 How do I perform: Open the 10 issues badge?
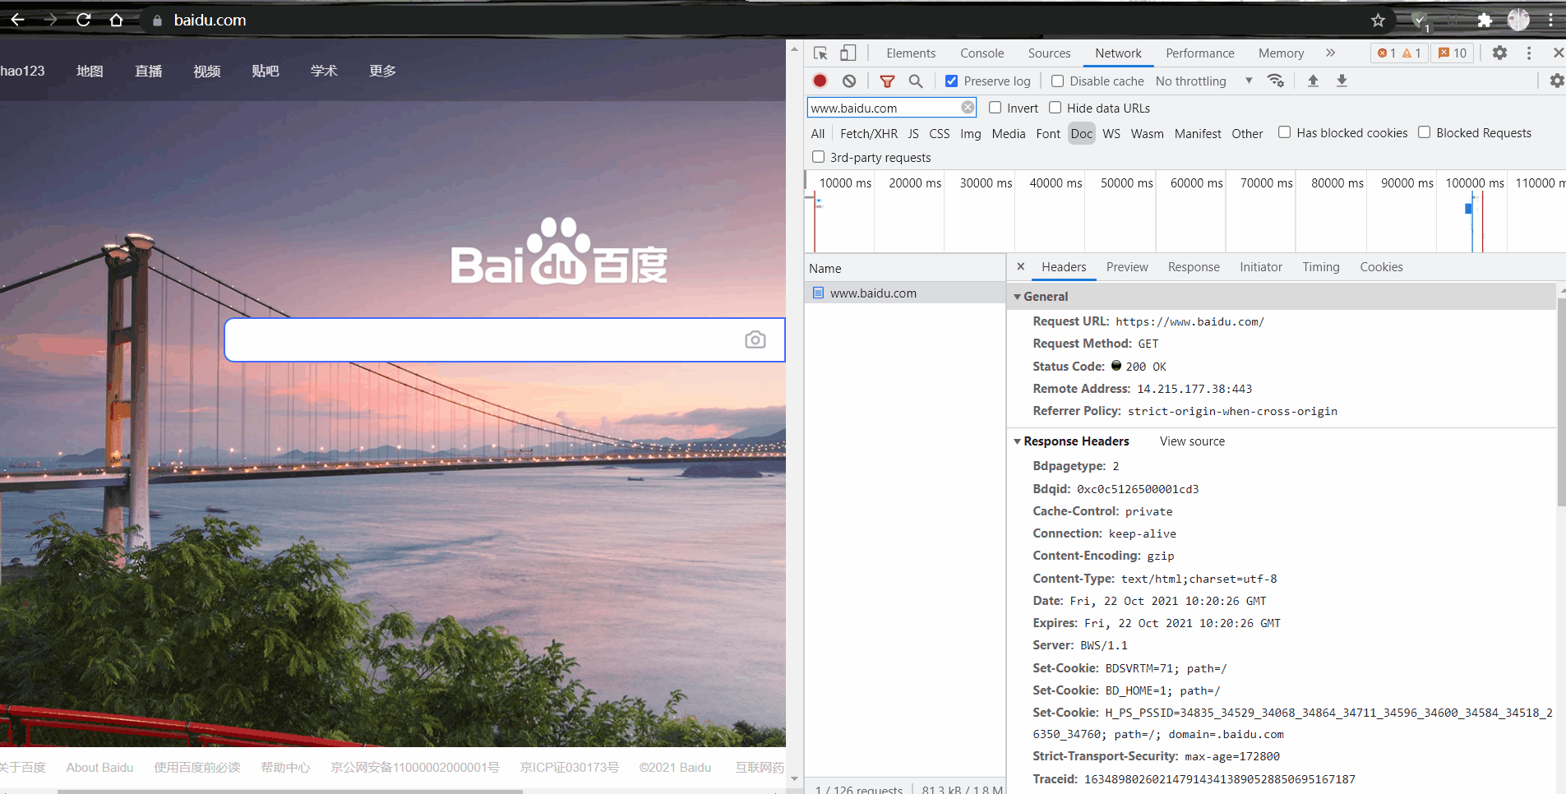tap(1453, 53)
